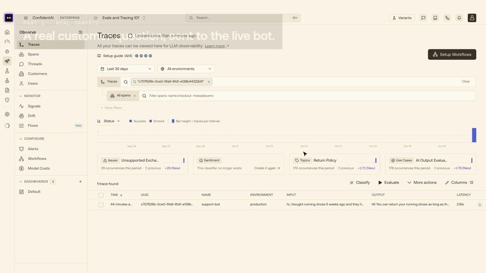Click the Setup Workflows button

452,55
